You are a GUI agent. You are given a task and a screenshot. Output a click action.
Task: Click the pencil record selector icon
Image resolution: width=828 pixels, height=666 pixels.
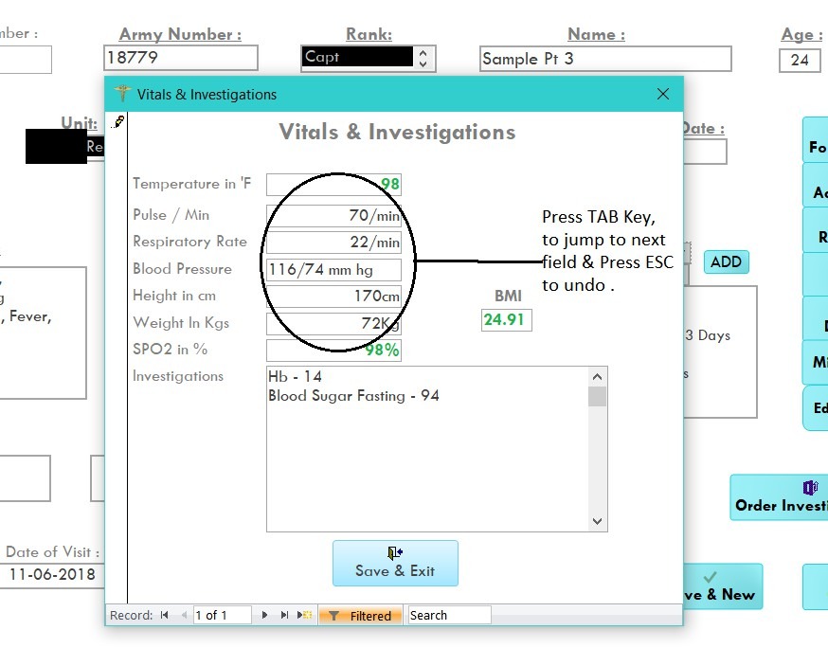click(x=118, y=122)
